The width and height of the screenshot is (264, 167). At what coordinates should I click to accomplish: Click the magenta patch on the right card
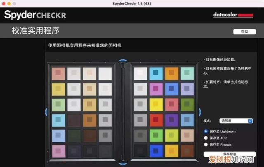156,89
